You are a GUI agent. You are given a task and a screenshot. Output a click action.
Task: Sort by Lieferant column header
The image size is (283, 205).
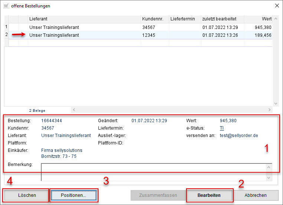(84, 19)
